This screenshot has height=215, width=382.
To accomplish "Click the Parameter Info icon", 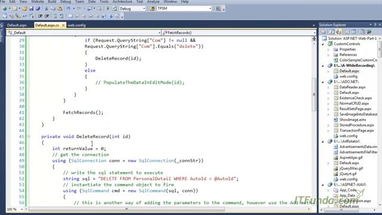I will 11,16.
